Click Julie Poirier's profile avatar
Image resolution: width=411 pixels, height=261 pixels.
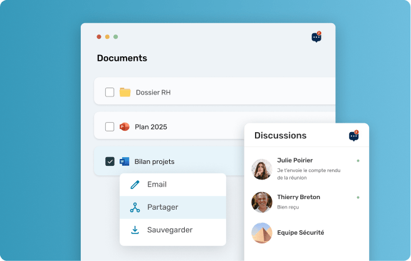point(262,169)
